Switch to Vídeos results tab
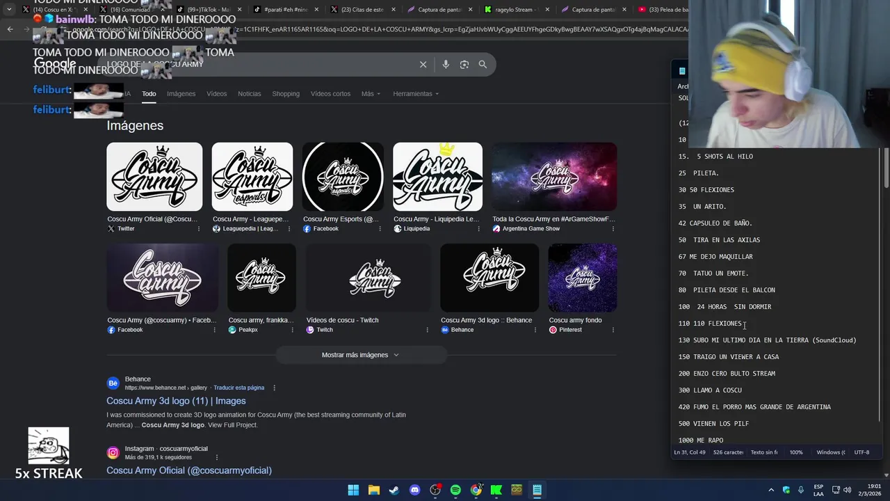This screenshot has height=501, width=890. point(216,94)
